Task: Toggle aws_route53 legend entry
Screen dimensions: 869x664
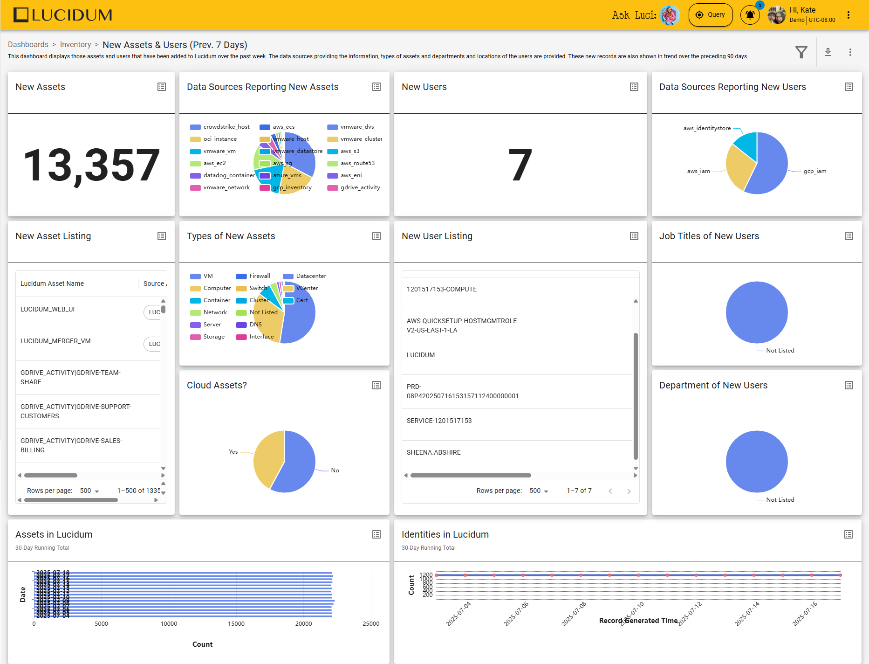Action: pyautogui.click(x=351, y=163)
